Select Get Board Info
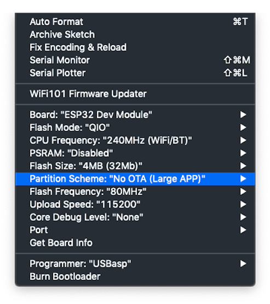Viewport: 270px width, 304px height. coord(135,243)
